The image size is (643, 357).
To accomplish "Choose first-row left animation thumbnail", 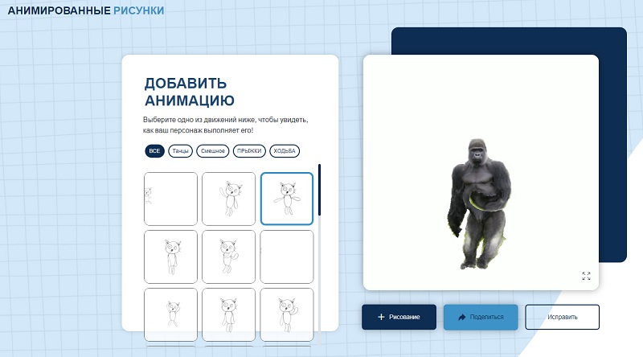I will point(170,199).
